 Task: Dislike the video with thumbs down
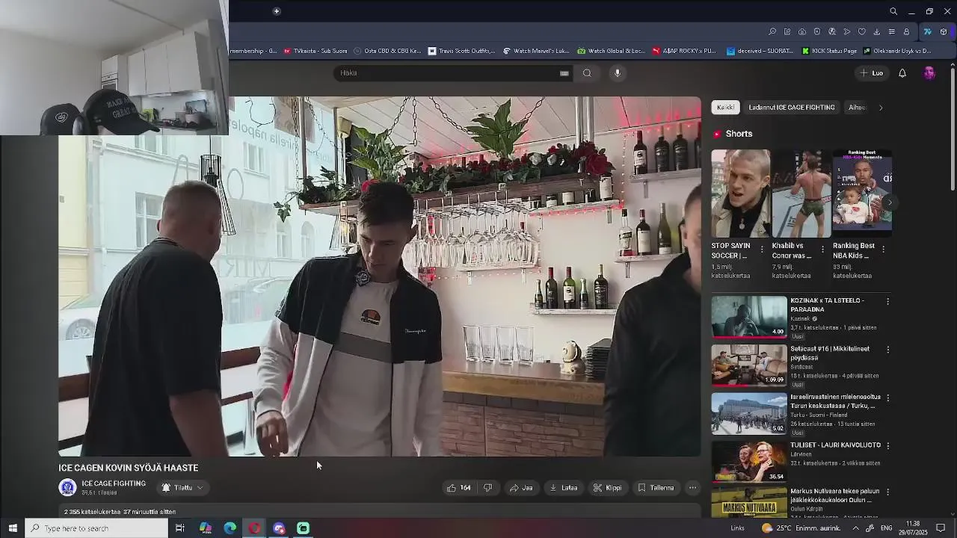click(487, 488)
